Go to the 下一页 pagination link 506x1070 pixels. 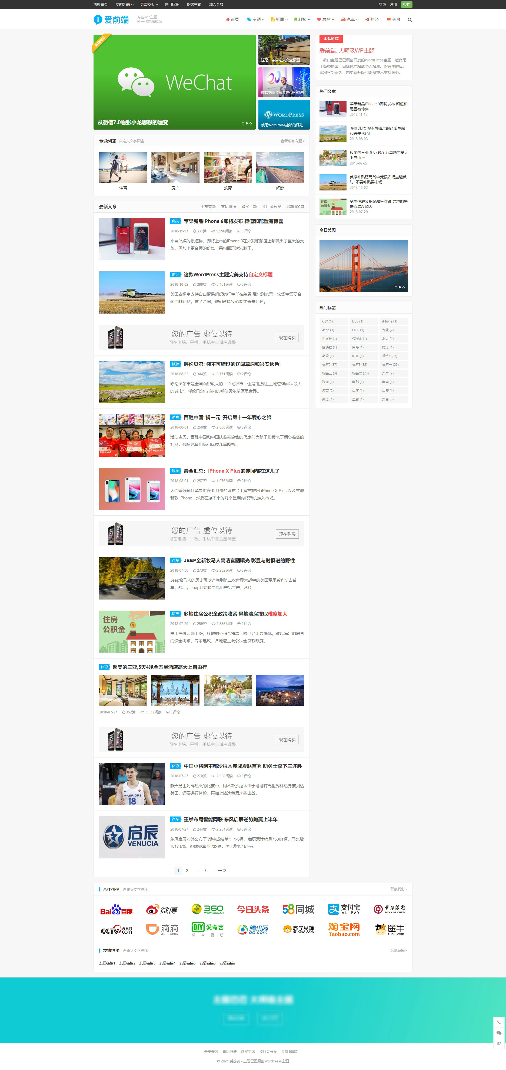tap(220, 871)
